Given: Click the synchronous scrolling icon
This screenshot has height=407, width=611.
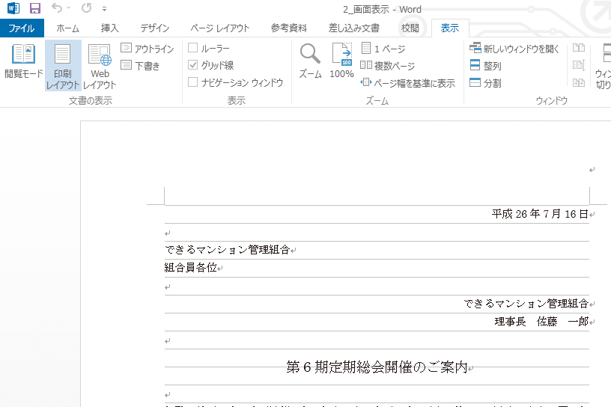Looking at the screenshot, I should tap(579, 65).
